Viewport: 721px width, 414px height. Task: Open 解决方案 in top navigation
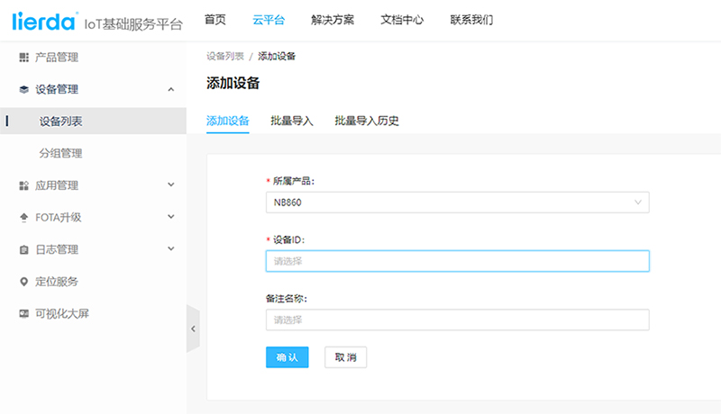click(x=333, y=20)
